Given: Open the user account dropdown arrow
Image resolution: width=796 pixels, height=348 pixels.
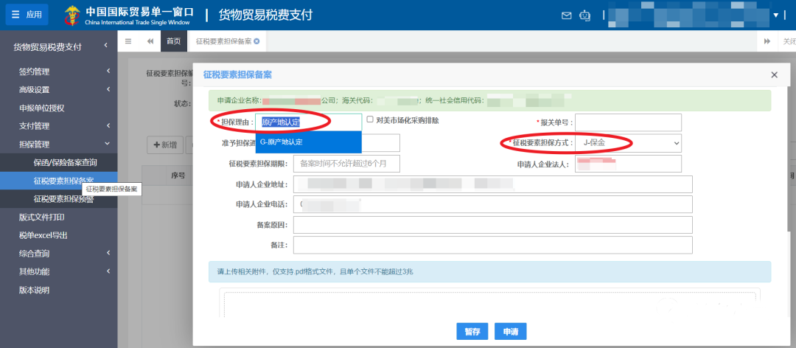Looking at the screenshot, I should (775, 15).
